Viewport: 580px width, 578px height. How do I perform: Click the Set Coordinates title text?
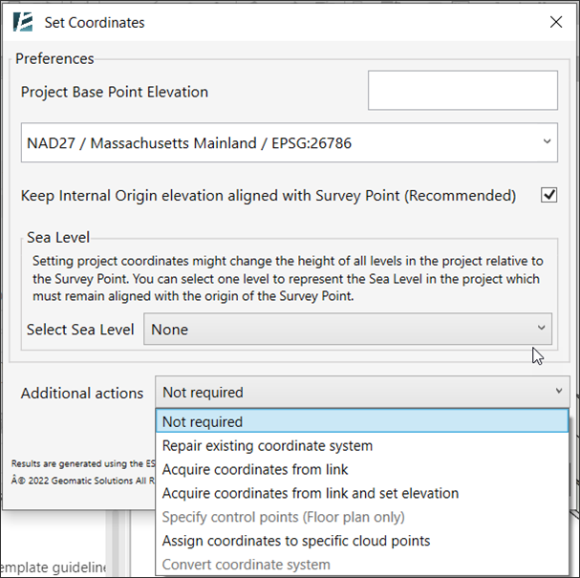95,23
